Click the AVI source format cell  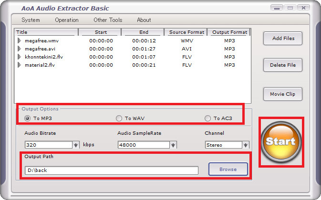(186, 49)
